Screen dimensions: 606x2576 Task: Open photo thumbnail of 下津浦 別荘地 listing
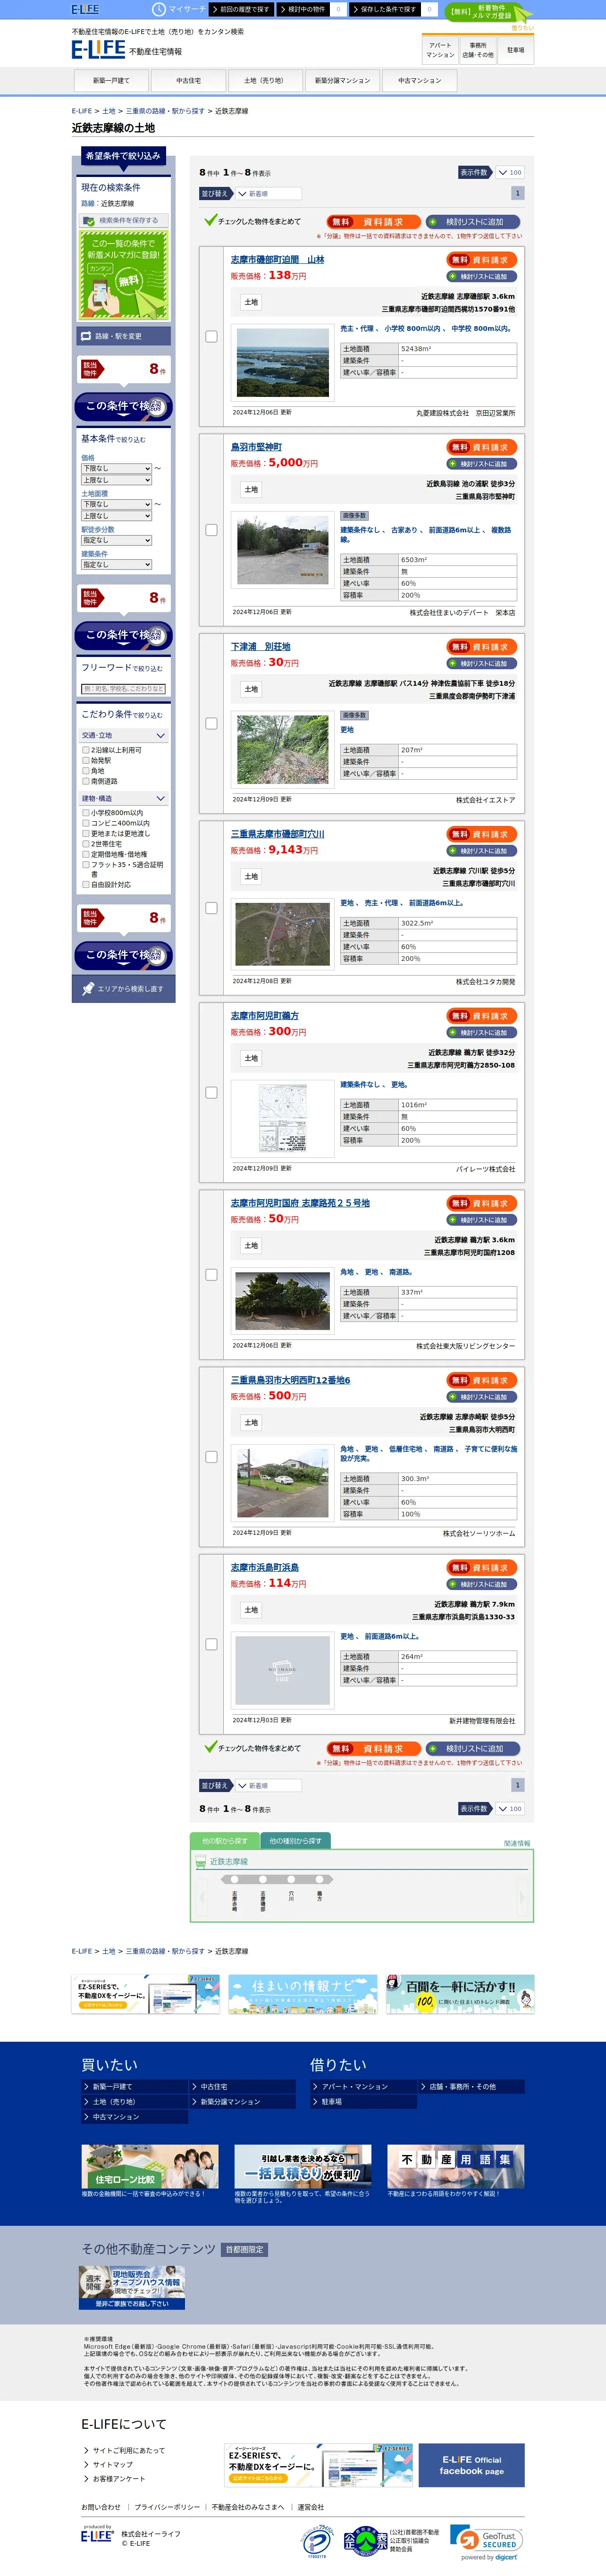click(x=283, y=749)
